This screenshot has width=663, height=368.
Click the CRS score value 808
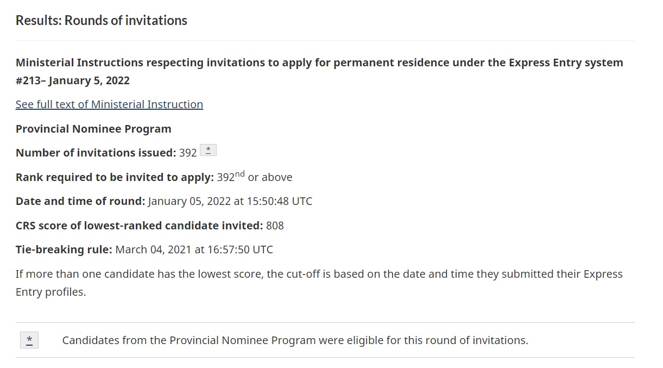(x=275, y=226)
